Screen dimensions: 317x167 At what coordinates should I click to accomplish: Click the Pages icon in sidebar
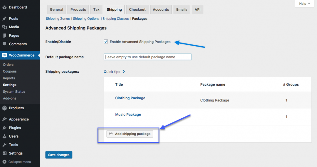point(4,35)
